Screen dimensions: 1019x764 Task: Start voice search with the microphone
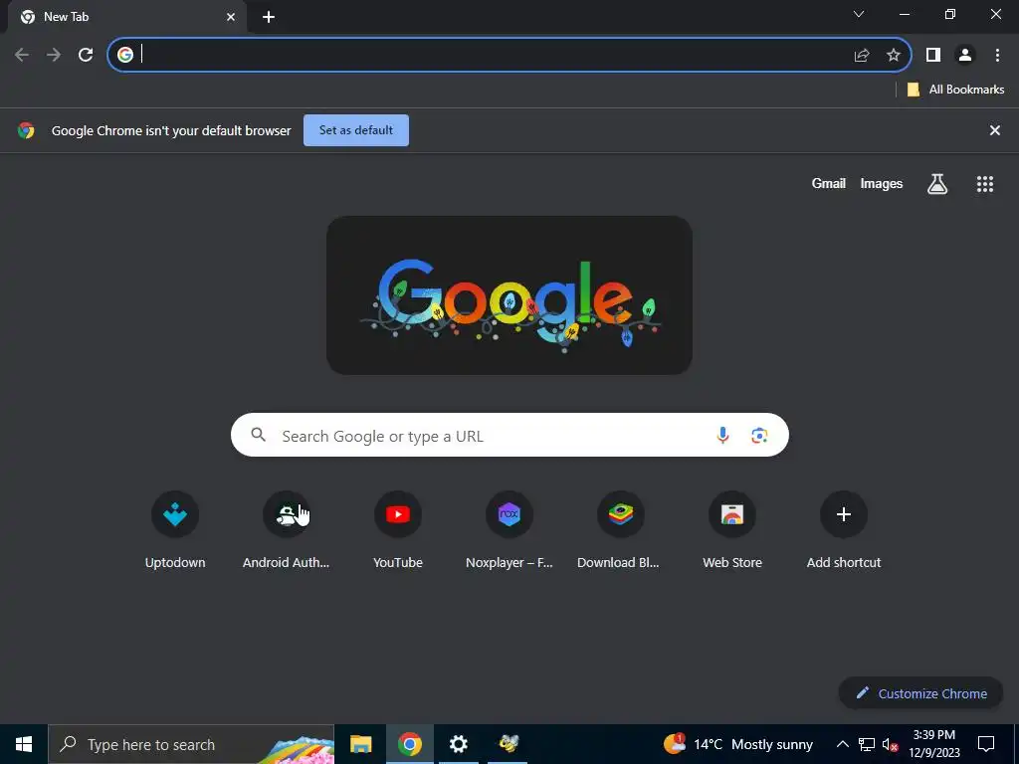click(x=722, y=436)
